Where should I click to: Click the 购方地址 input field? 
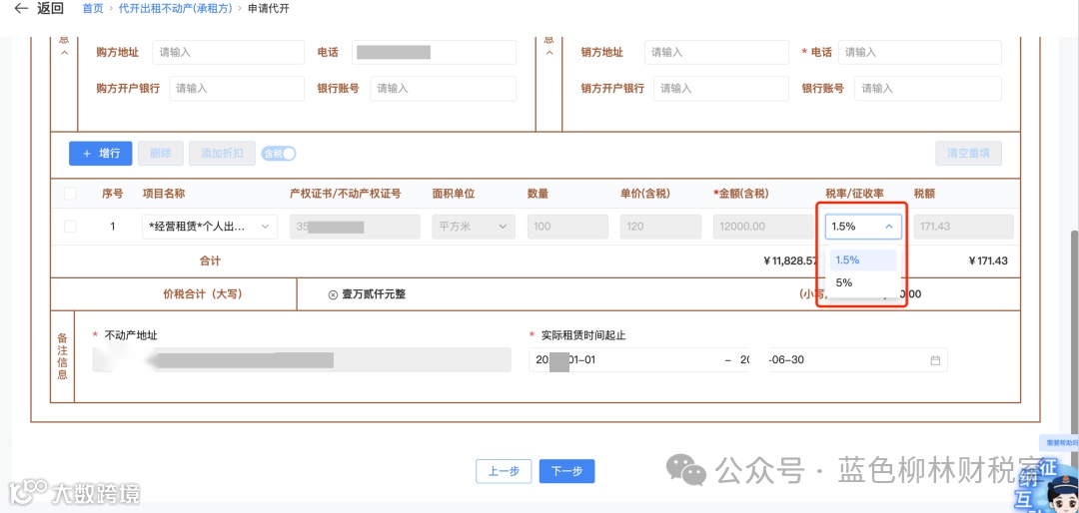(229, 52)
